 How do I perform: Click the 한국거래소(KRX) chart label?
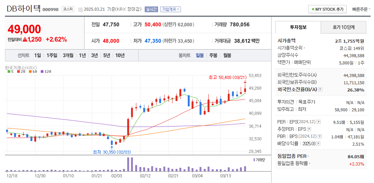(21, 67)
